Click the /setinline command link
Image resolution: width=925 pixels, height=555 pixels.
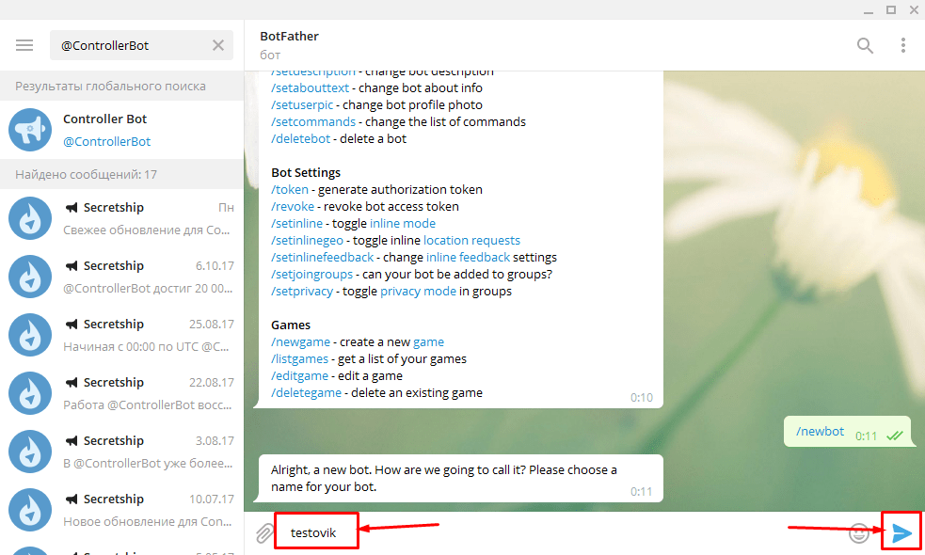point(296,224)
